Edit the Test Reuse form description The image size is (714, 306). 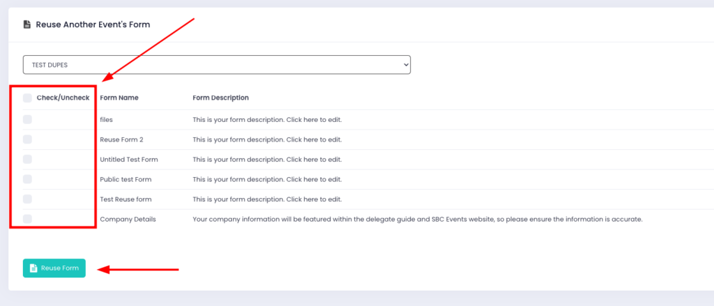[267, 199]
